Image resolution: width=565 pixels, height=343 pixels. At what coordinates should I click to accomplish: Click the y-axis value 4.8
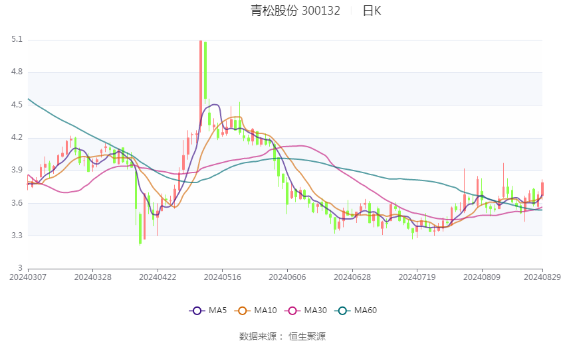click(x=17, y=72)
